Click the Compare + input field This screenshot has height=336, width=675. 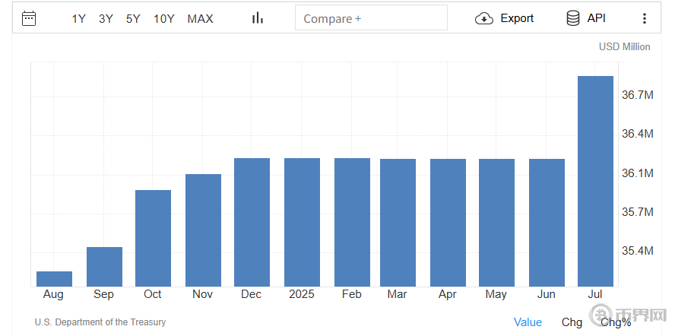(371, 18)
